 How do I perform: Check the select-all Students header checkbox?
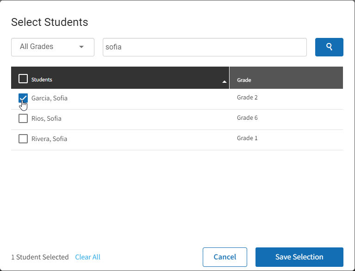tap(23, 79)
